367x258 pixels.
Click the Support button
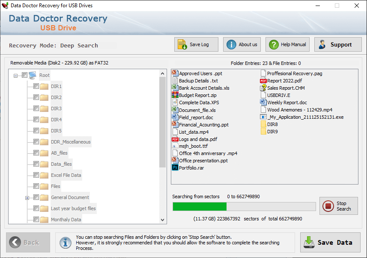click(x=338, y=44)
